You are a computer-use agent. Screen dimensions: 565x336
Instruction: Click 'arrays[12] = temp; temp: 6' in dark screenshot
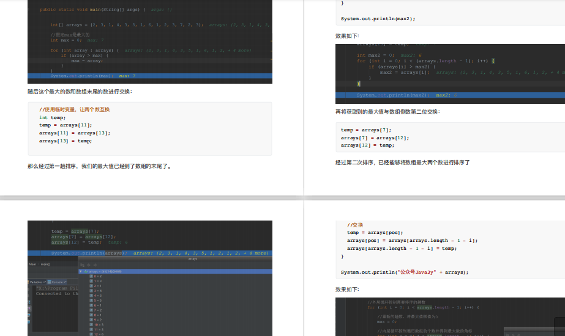click(89, 243)
